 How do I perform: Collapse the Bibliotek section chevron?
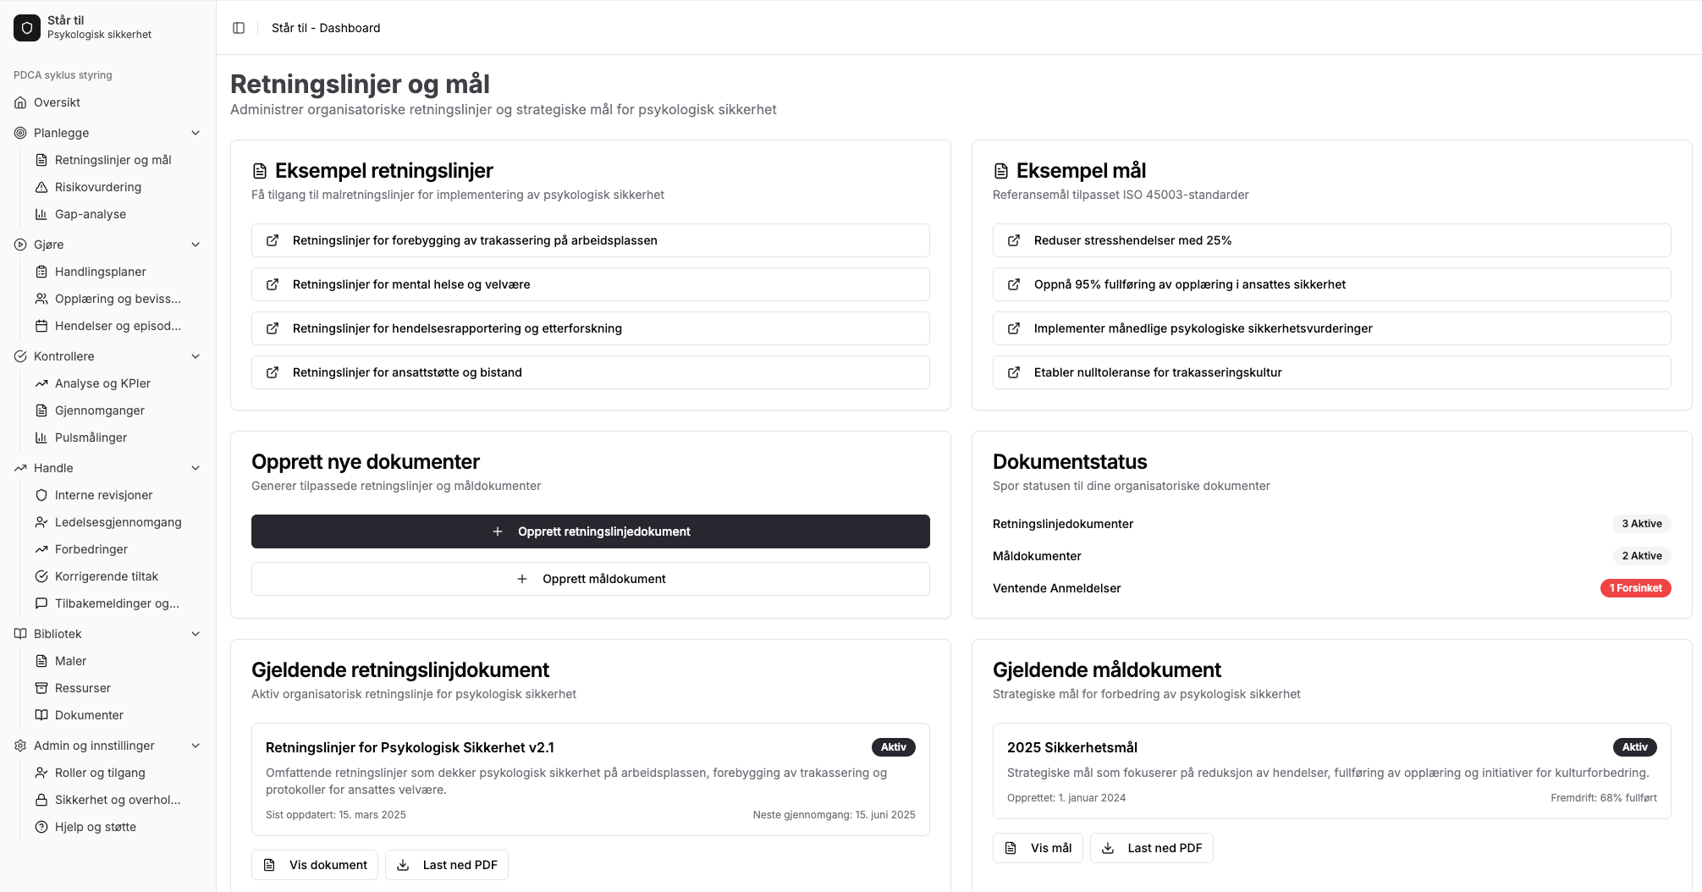196,634
